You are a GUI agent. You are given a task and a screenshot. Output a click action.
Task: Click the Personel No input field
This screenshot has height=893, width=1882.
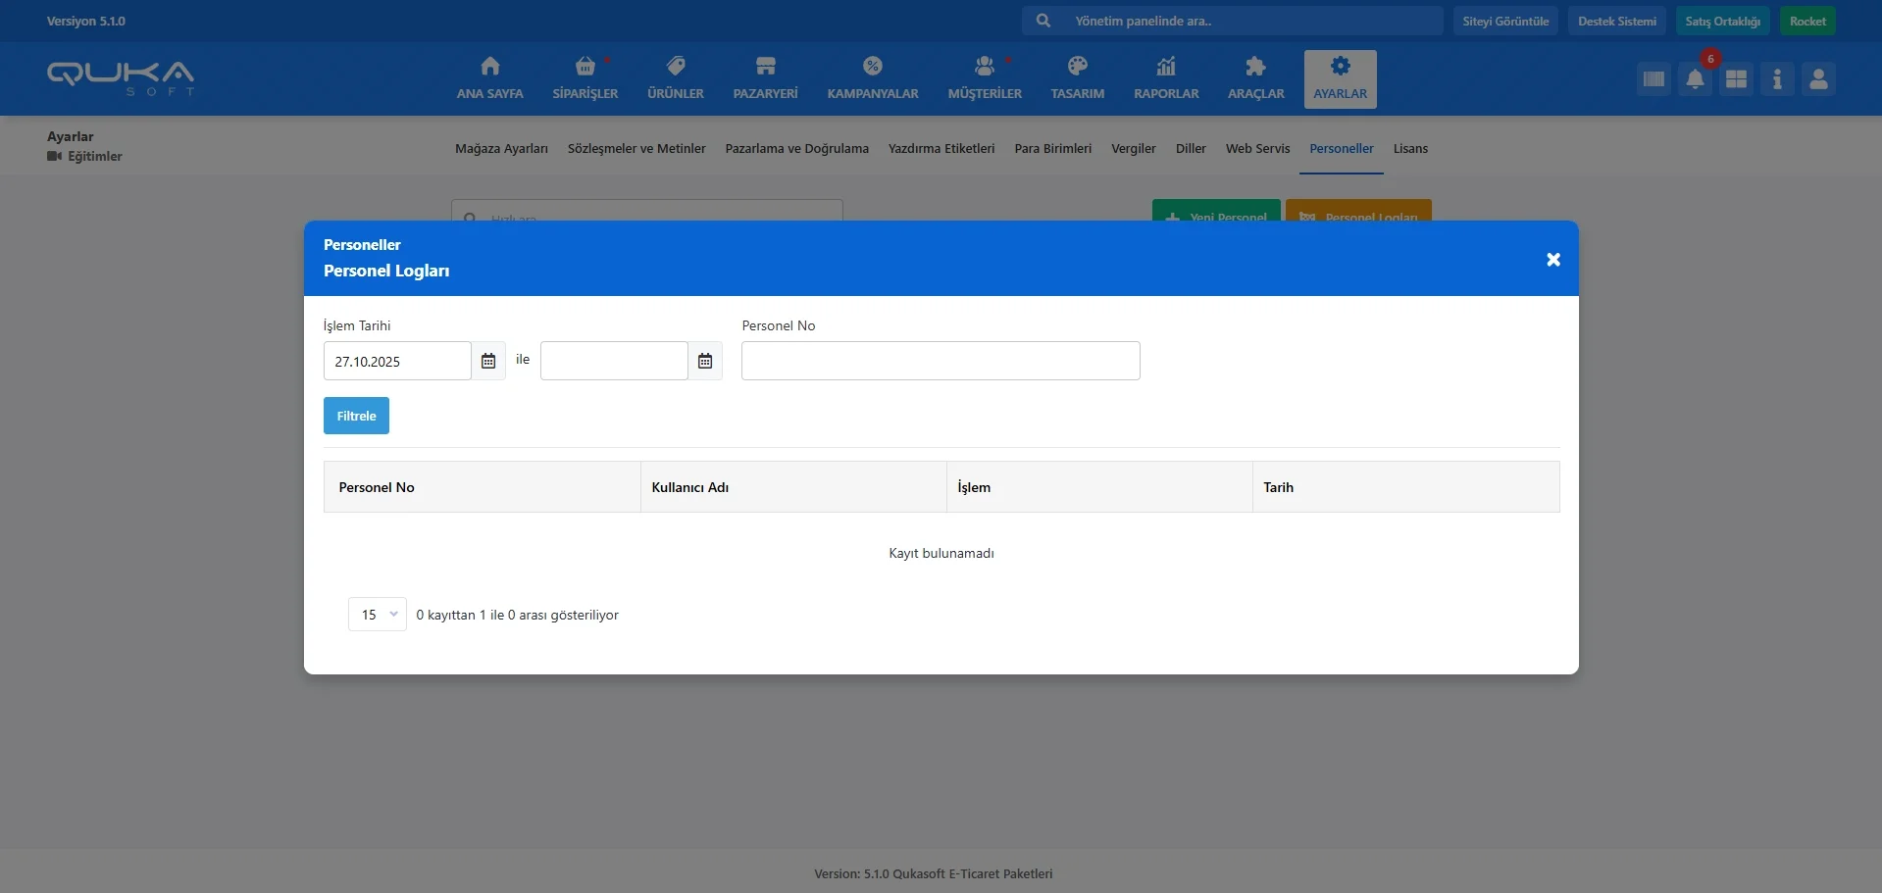point(940,361)
